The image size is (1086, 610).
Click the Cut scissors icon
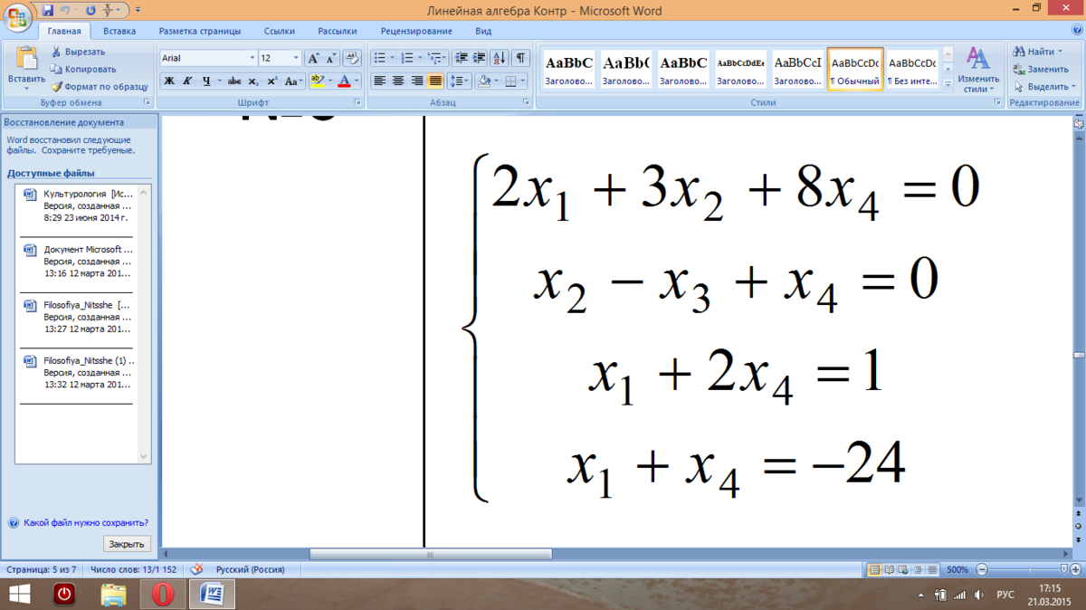tap(57, 52)
